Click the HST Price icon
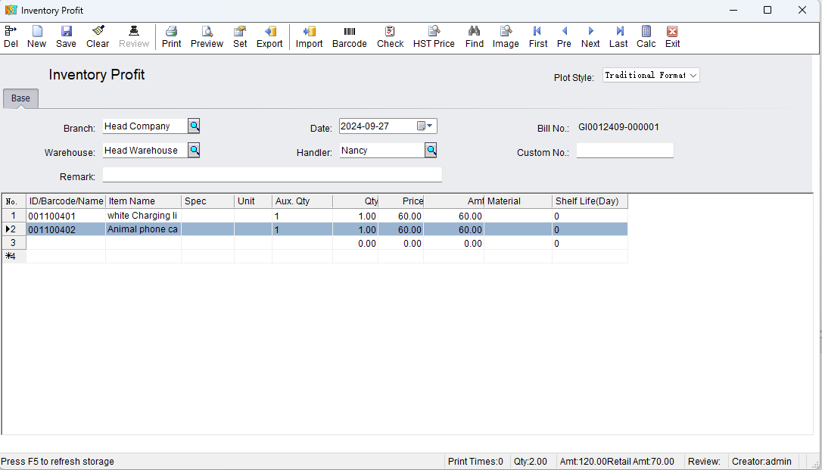Image resolution: width=822 pixels, height=470 pixels. [x=434, y=36]
